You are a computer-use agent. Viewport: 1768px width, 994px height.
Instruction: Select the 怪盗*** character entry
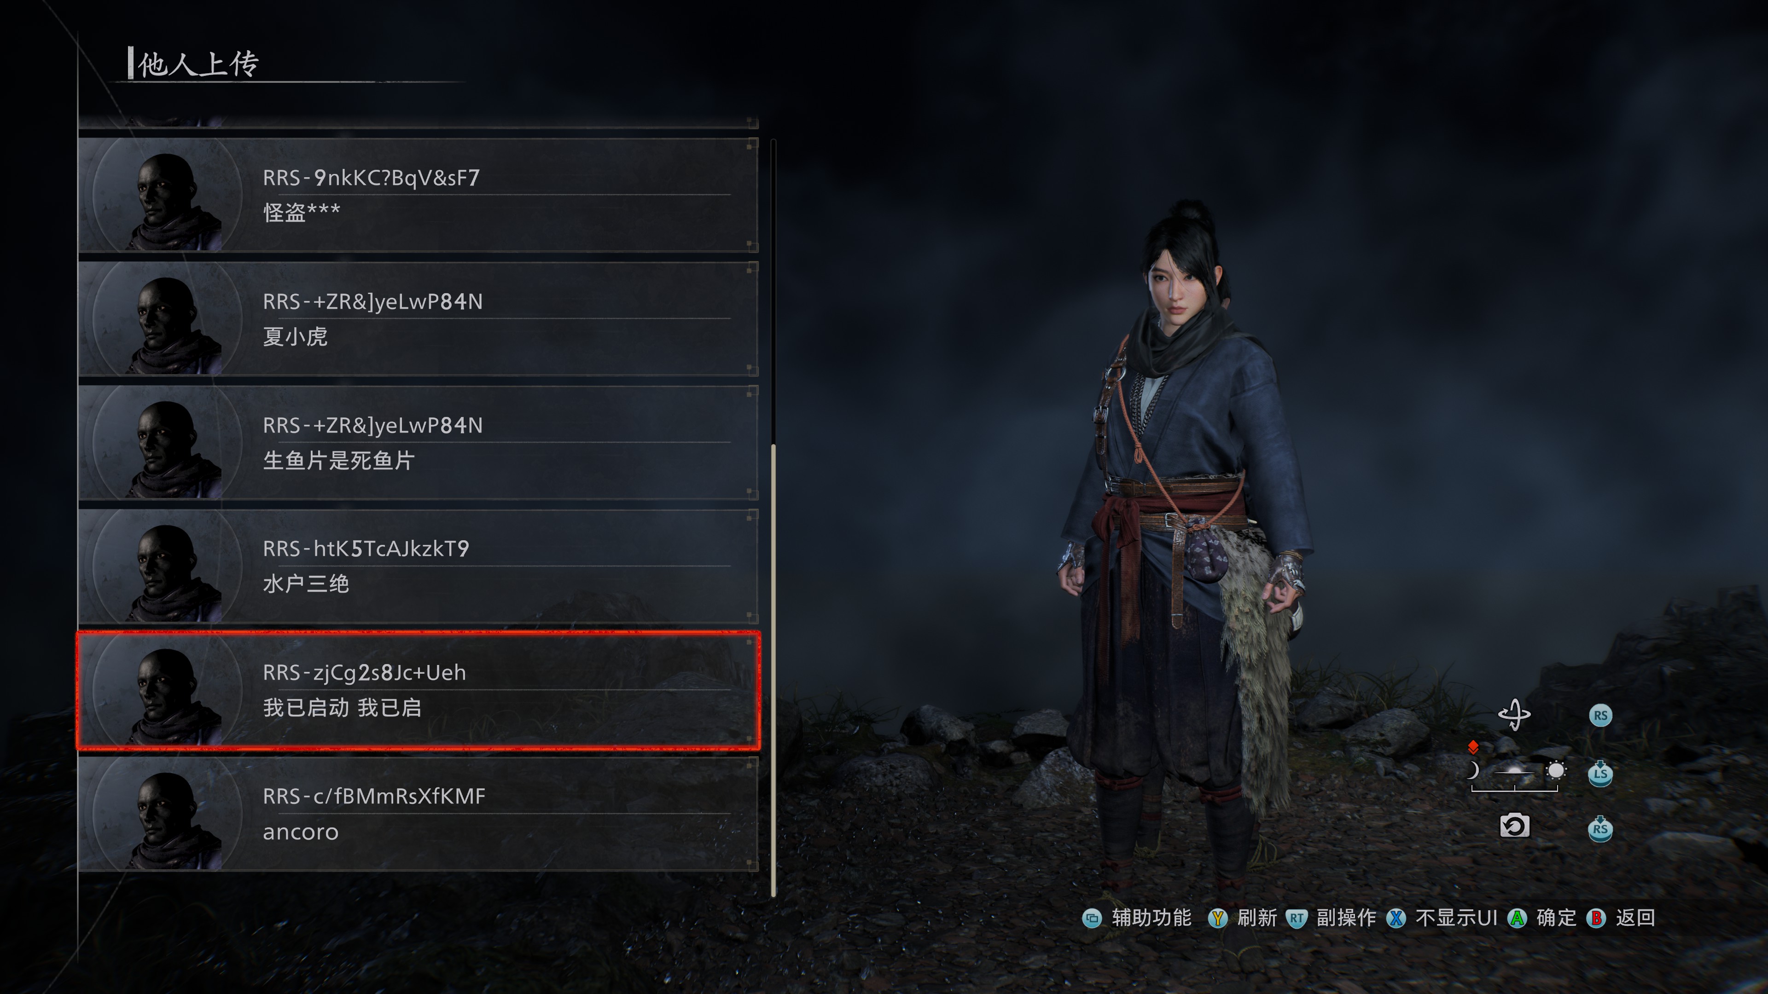coord(418,195)
